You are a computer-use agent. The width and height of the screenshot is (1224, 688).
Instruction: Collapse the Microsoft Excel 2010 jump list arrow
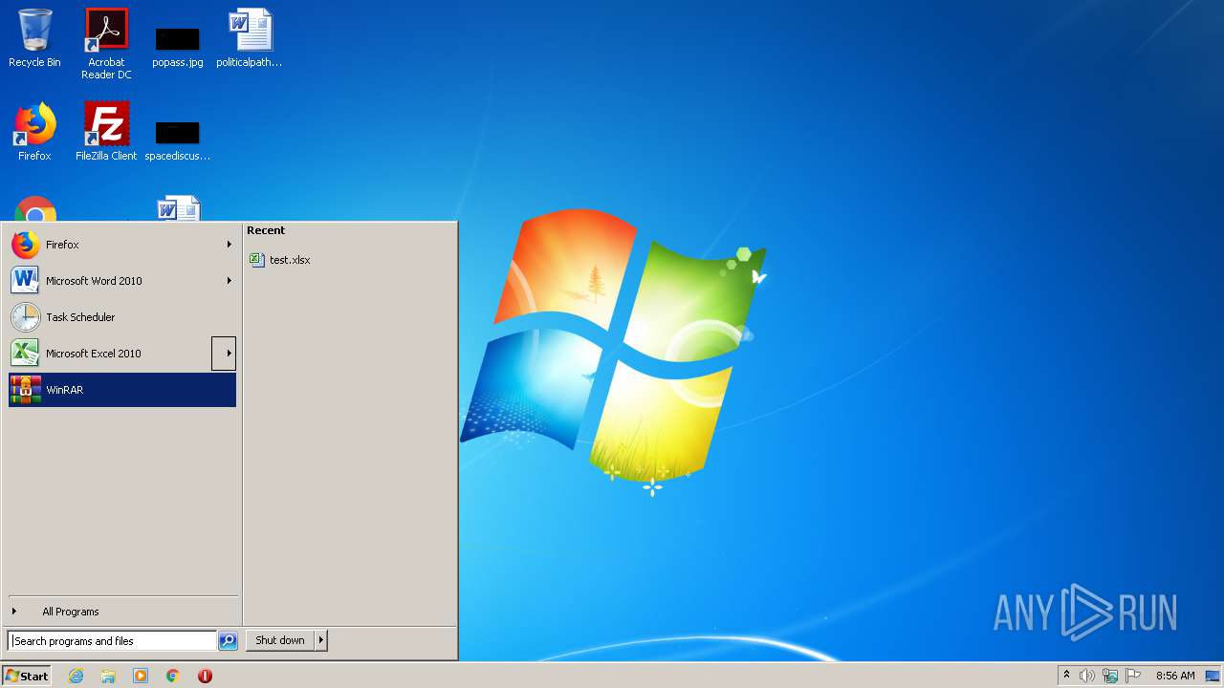224,354
